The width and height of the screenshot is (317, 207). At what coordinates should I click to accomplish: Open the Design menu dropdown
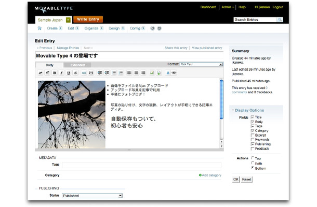click(x=123, y=28)
